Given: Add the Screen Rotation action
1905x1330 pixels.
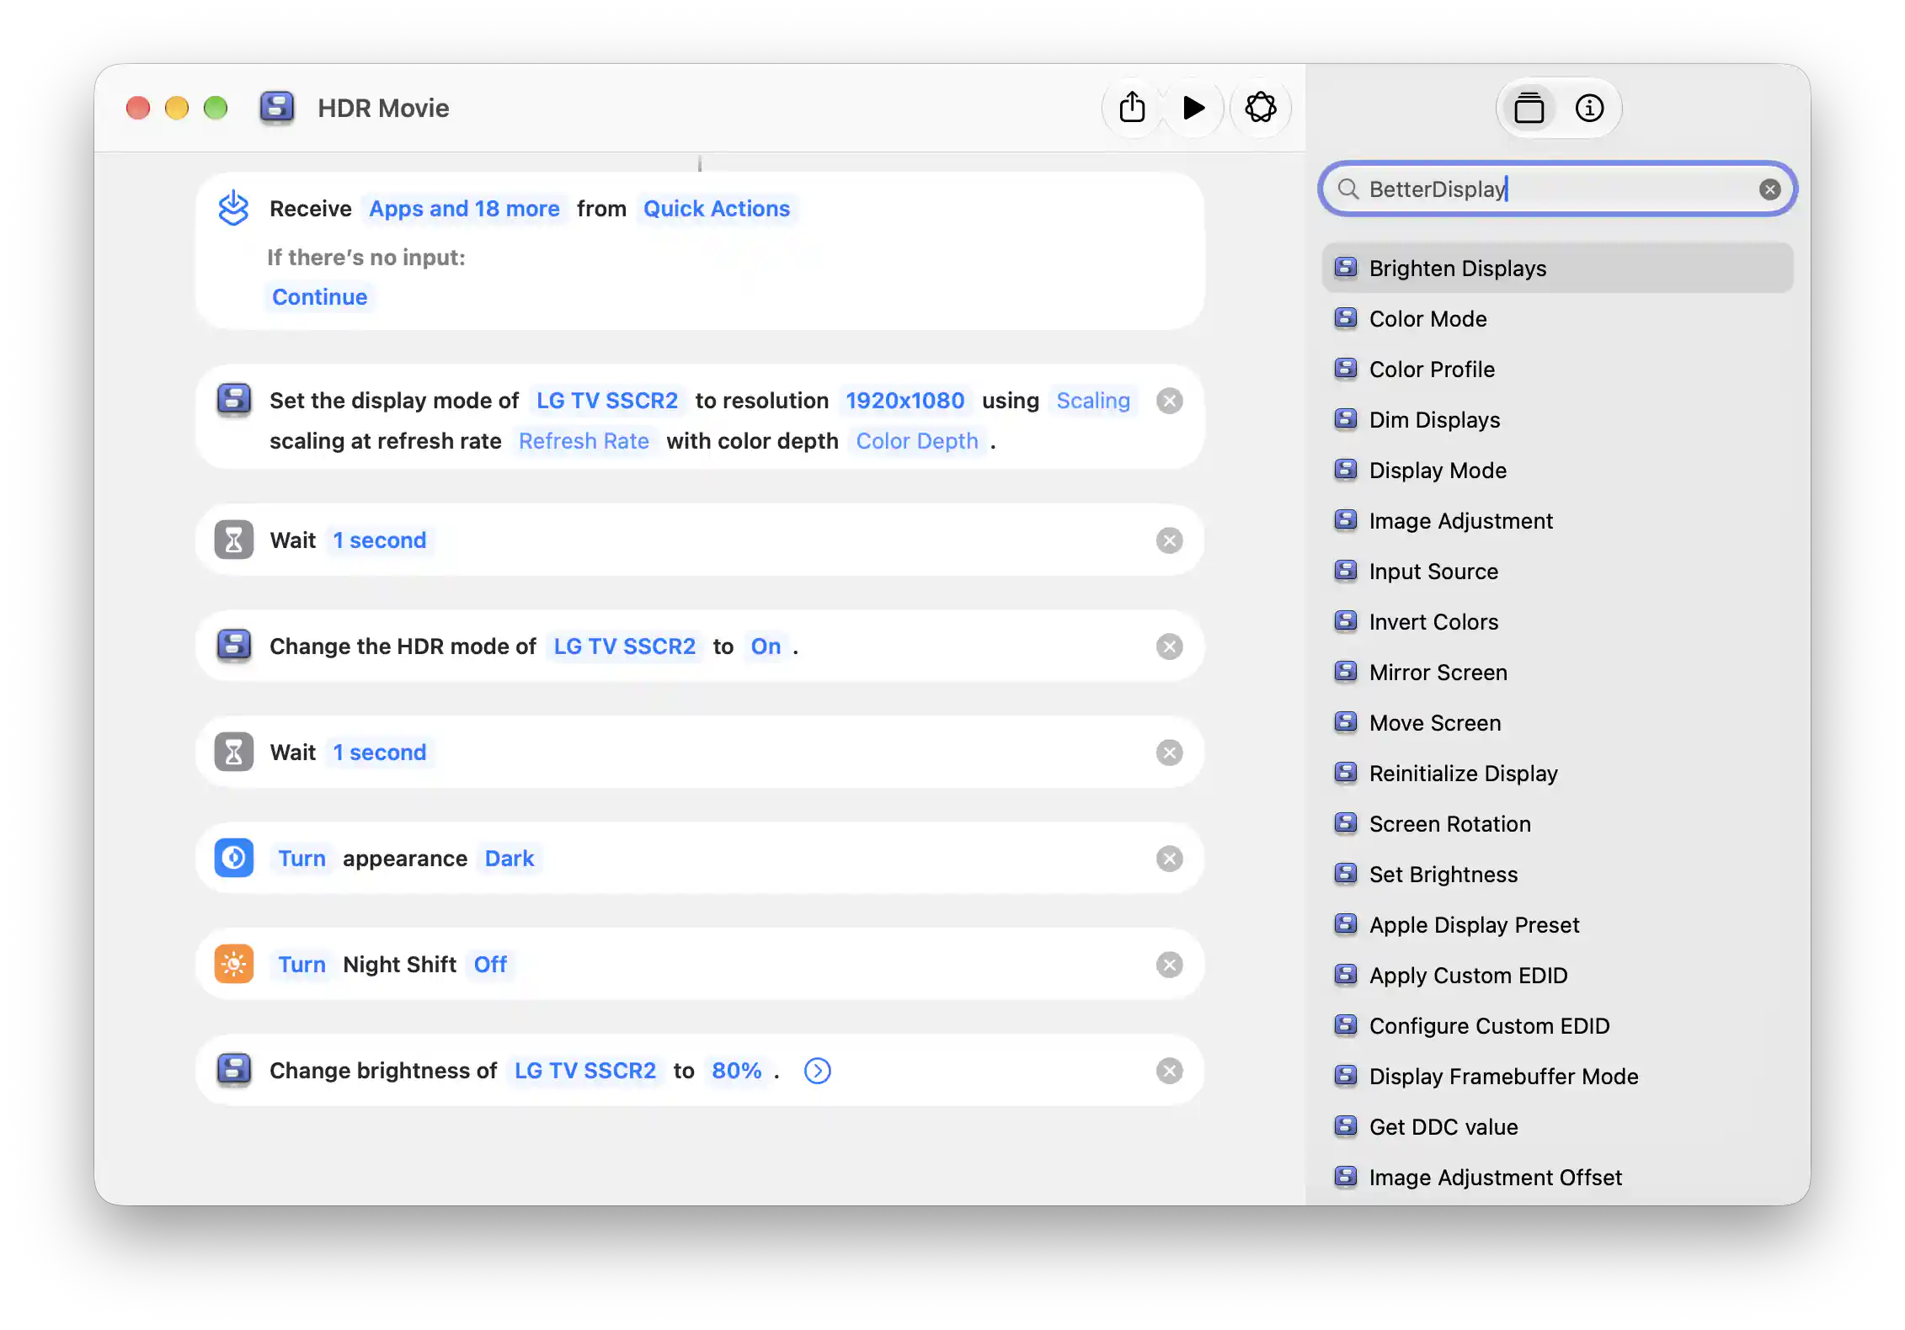Looking at the screenshot, I should pyautogui.click(x=1557, y=824).
